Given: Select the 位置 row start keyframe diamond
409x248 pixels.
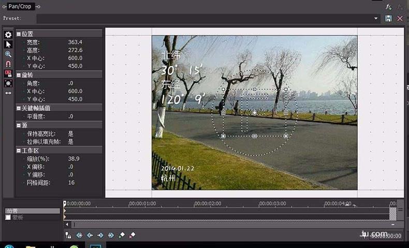Looking at the screenshot, I should pyautogui.click(x=65, y=211).
